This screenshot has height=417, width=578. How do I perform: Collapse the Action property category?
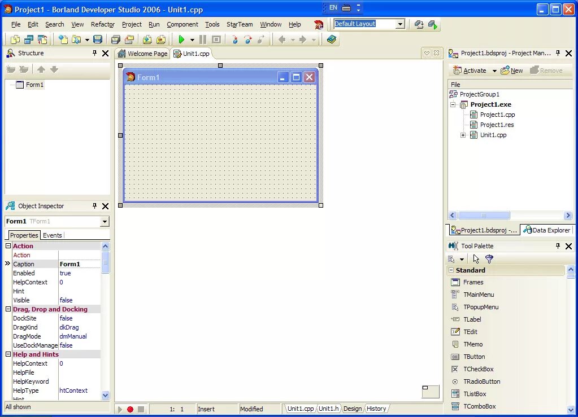point(8,245)
